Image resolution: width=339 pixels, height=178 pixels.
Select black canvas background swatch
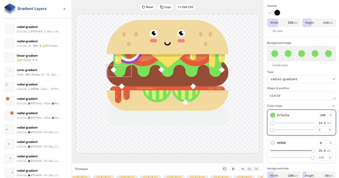(277, 13)
